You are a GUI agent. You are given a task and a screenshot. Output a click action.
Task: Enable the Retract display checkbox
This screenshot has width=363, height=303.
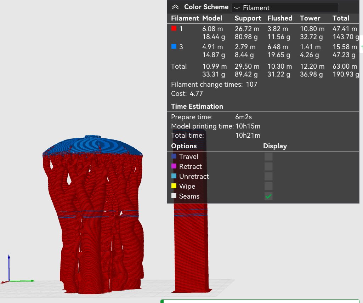tap(268, 166)
